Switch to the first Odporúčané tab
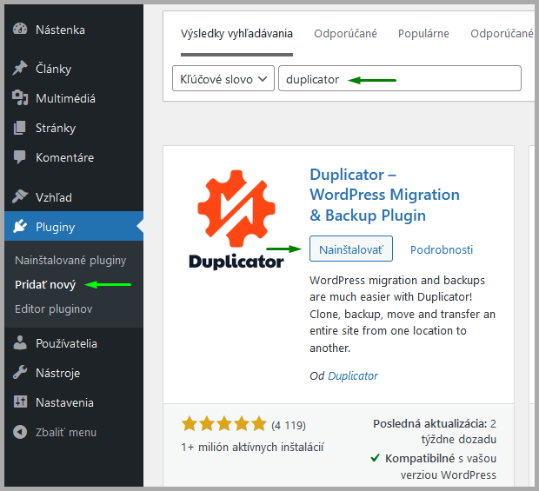This screenshot has height=491, width=539. click(x=345, y=34)
